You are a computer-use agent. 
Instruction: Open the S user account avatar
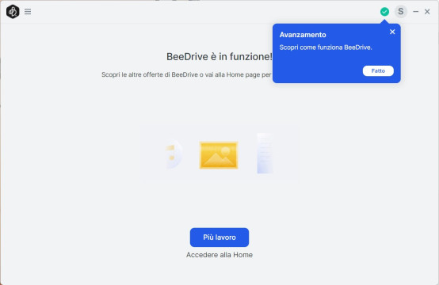[x=401, y=11]
